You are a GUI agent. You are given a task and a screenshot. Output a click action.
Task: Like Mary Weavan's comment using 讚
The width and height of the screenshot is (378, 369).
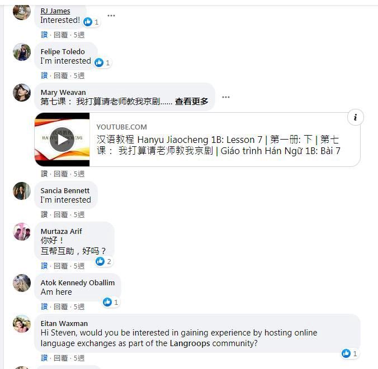44,174
